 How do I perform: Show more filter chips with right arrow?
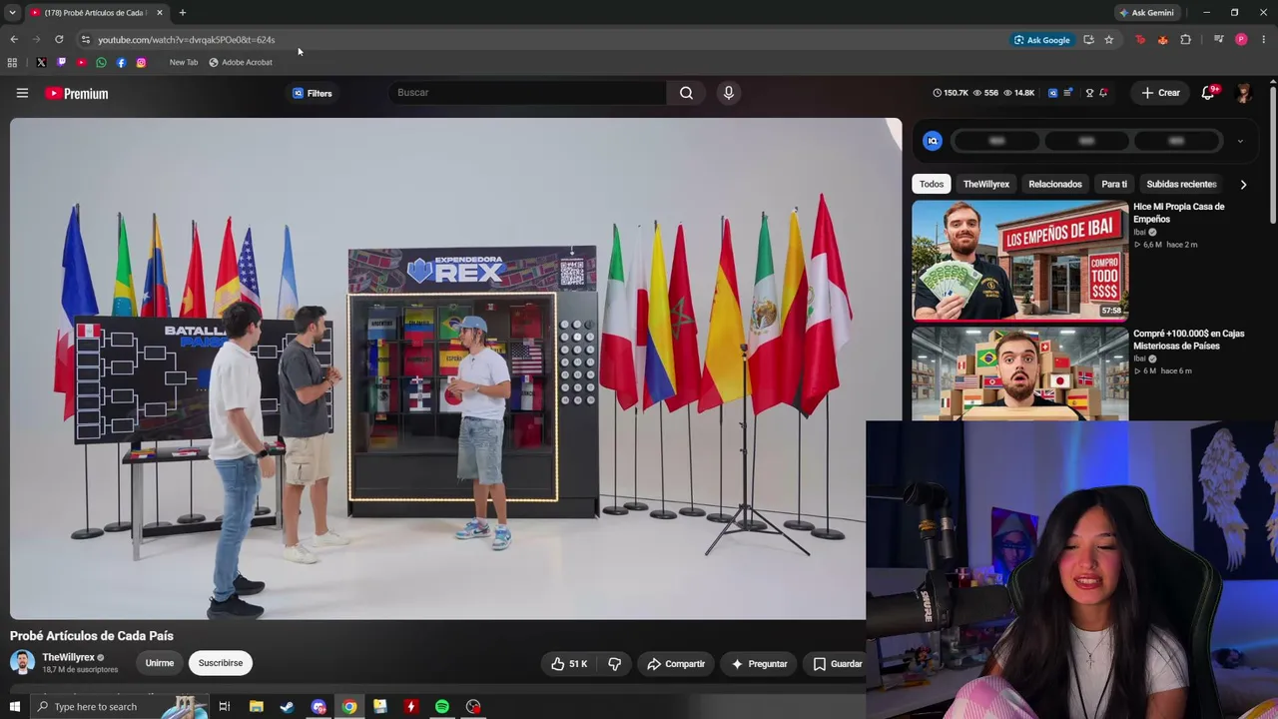tap(1243, 184)
